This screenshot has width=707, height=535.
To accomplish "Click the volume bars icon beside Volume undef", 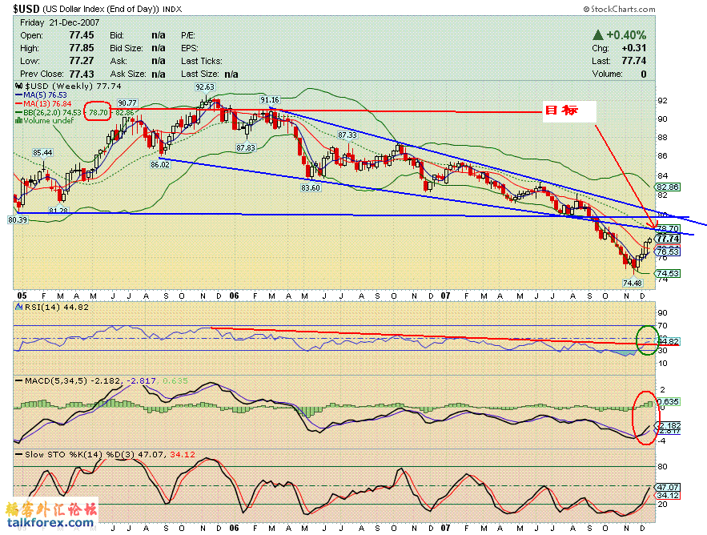I will point(18,120).
